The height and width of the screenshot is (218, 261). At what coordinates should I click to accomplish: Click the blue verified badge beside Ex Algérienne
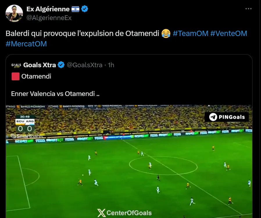pyautogui.click(x=85, y=9)
